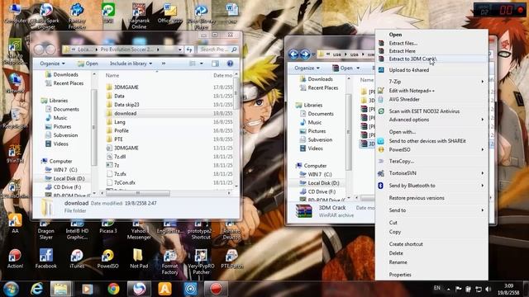Choose Extract to 3DM Crack\ in context menu
Viewport: 529px width, 297px height.
pos(412,59)
